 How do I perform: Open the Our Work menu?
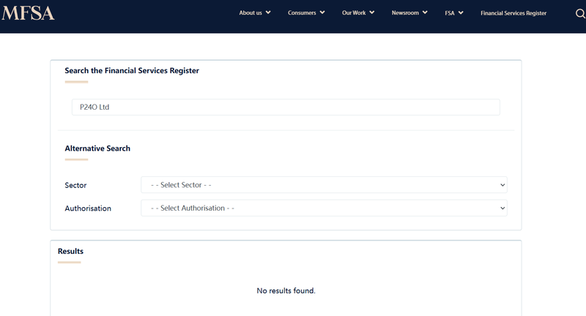[x=354, y=12]
